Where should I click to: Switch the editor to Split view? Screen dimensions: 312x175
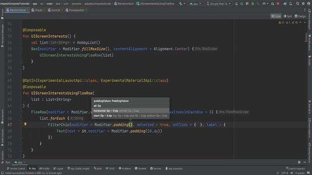(x=288, y=16)
